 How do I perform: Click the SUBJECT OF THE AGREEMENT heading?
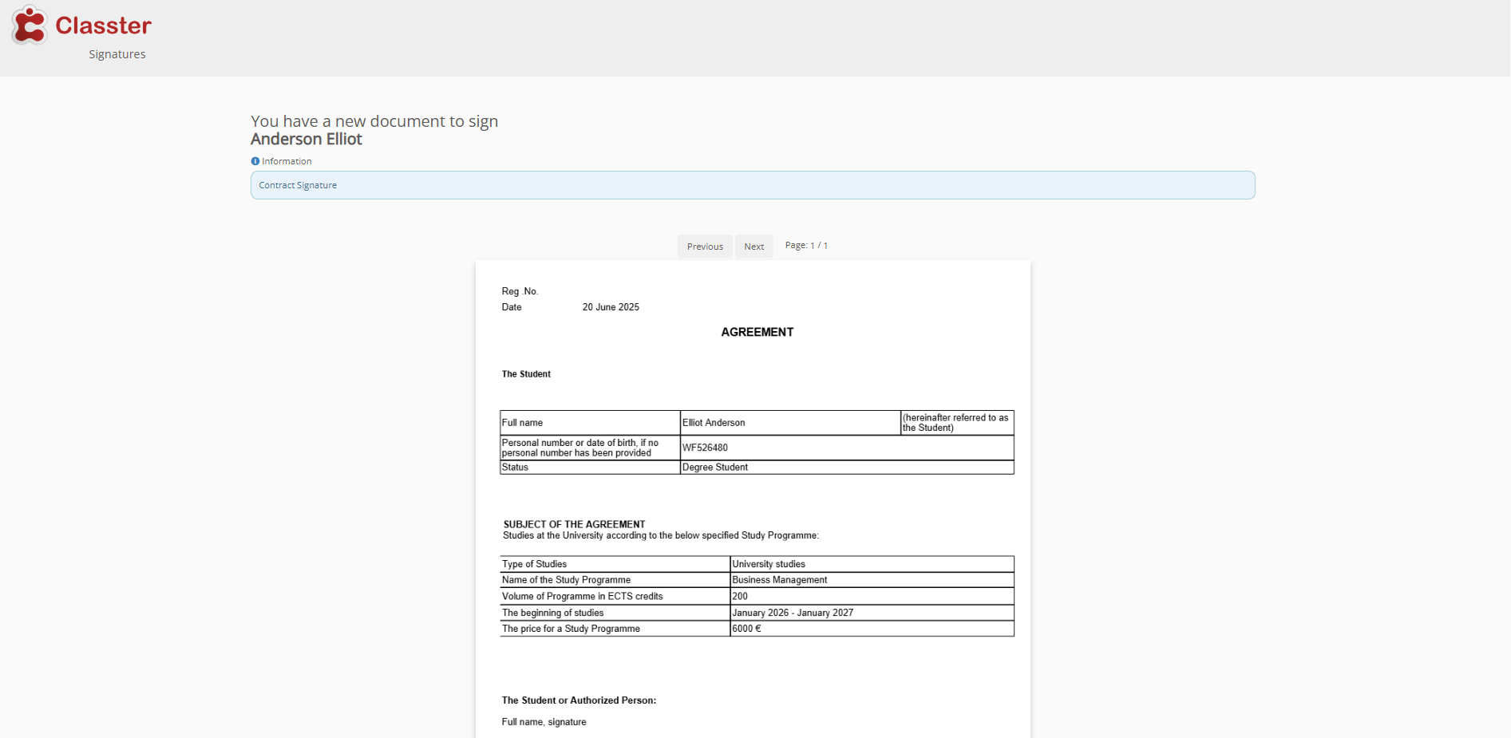pos(574,524)
